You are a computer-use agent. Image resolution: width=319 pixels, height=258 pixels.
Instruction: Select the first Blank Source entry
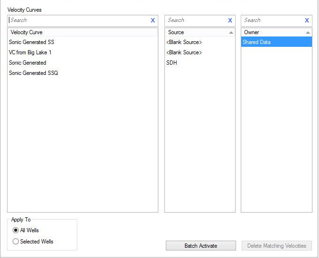[184, 42]
